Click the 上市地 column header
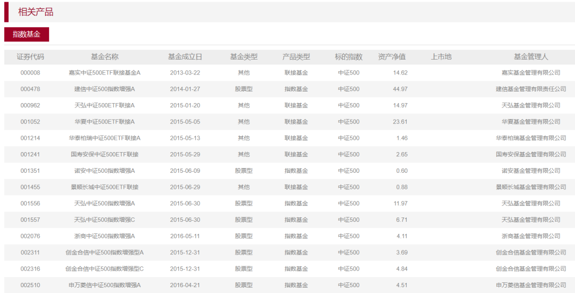The height and width of the screenshot is (293, 575). click(441, 57)
